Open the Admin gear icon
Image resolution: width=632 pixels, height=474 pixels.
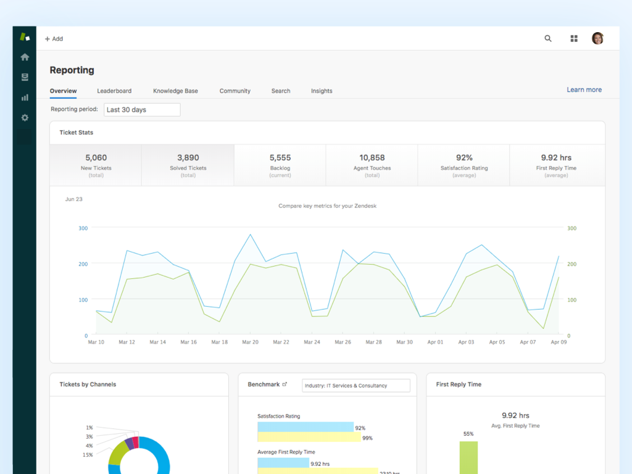25,117
